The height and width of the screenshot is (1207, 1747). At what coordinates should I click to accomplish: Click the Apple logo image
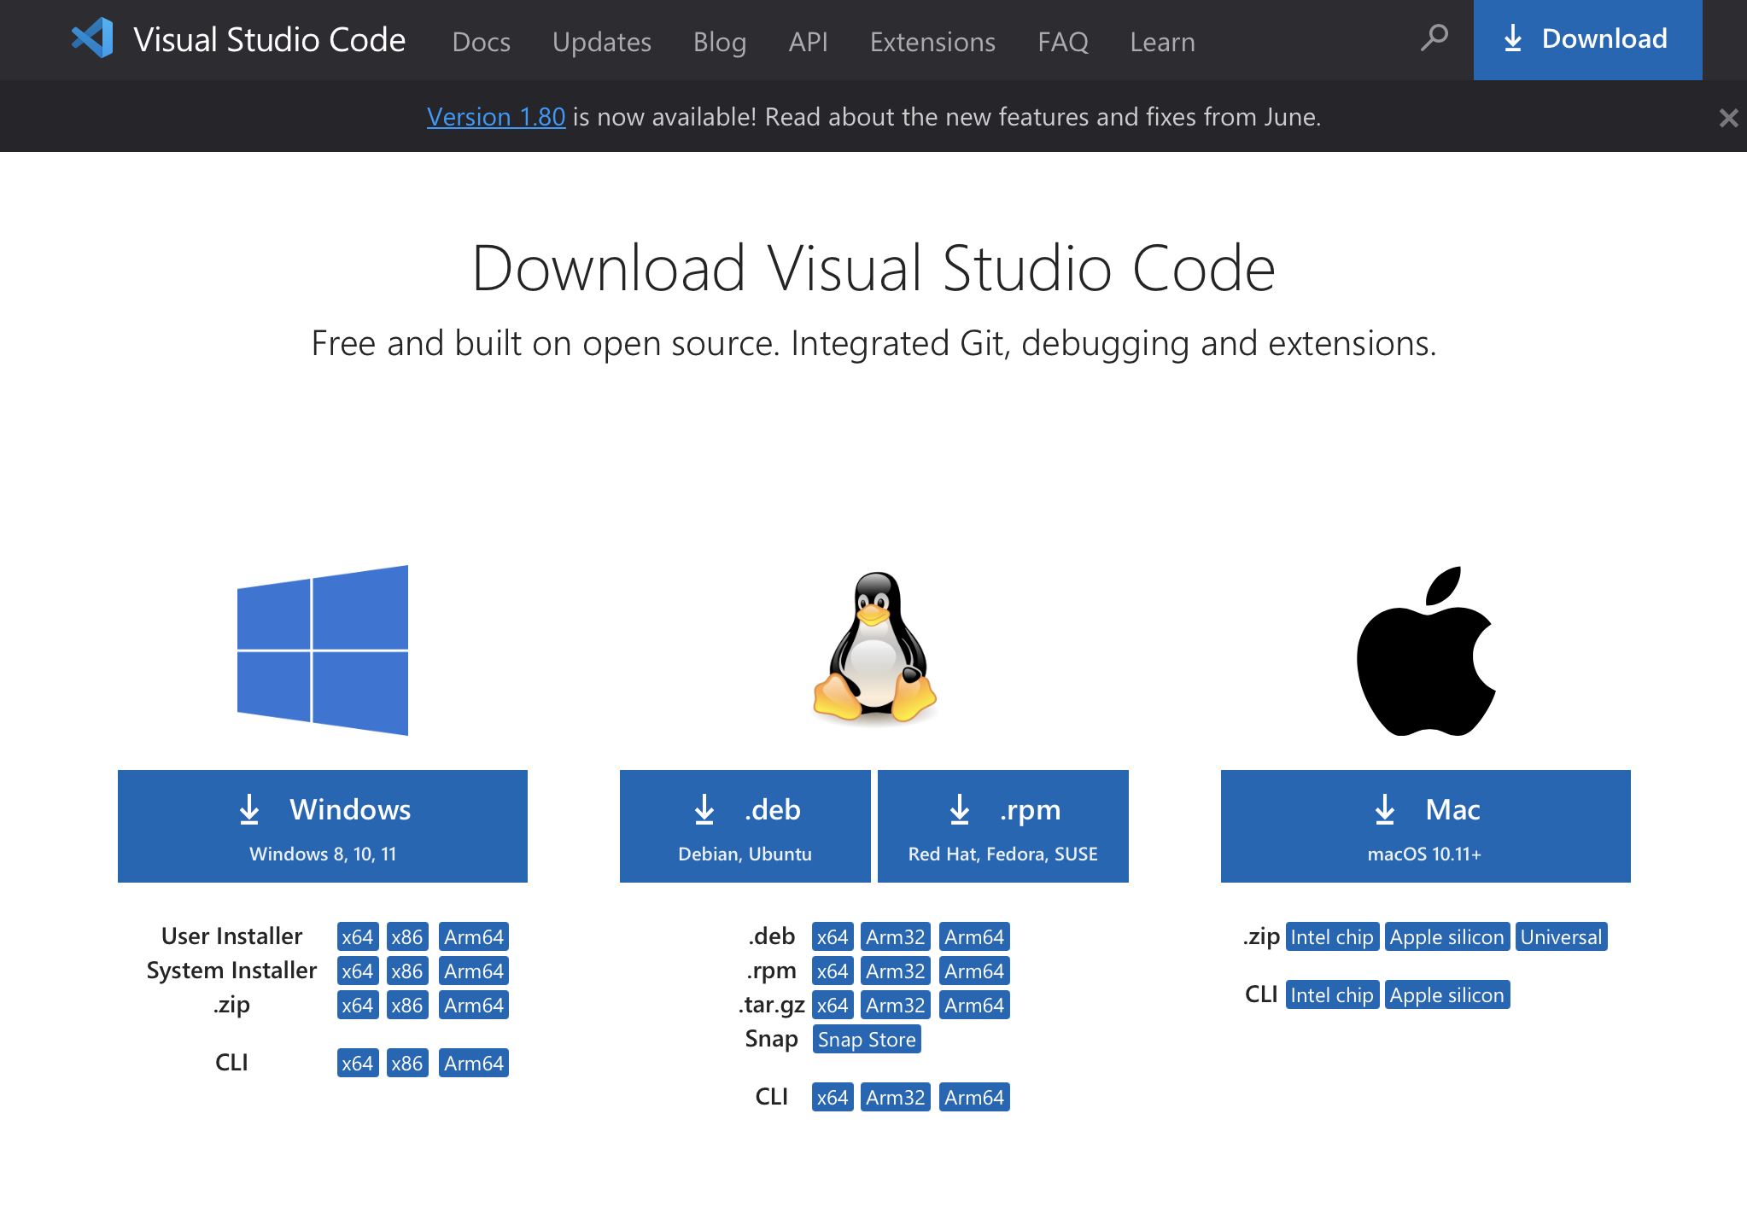coord(1426,650)
